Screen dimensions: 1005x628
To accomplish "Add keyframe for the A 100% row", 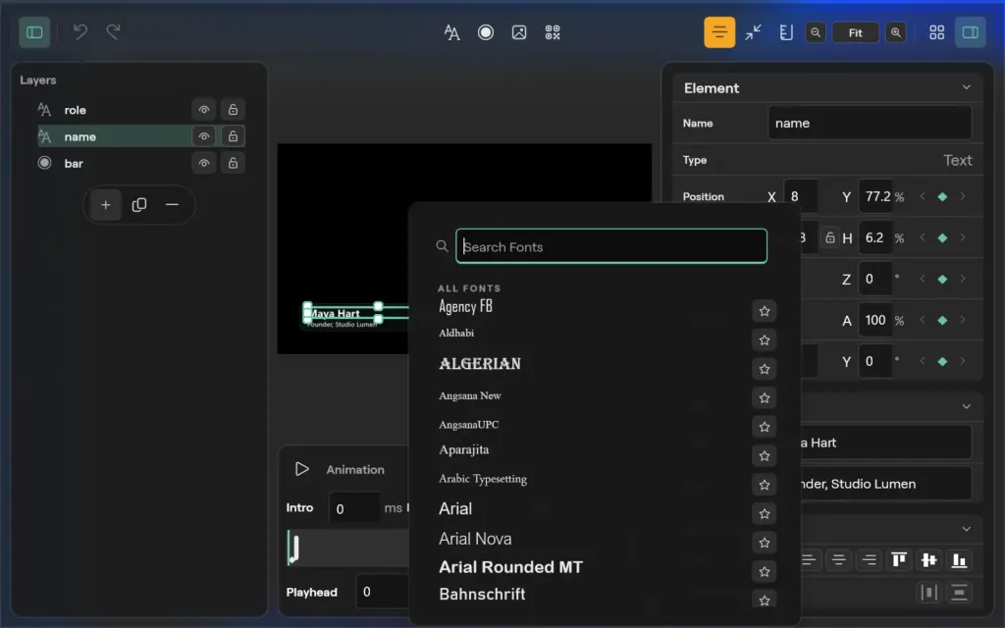I will pyautogui.click(x=942, y=321).
